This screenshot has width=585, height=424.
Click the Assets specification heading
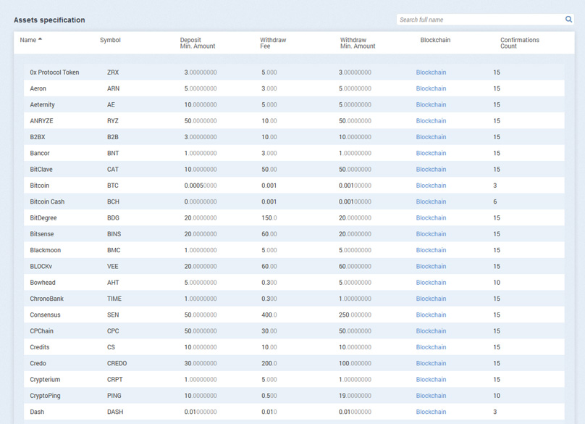49,20
